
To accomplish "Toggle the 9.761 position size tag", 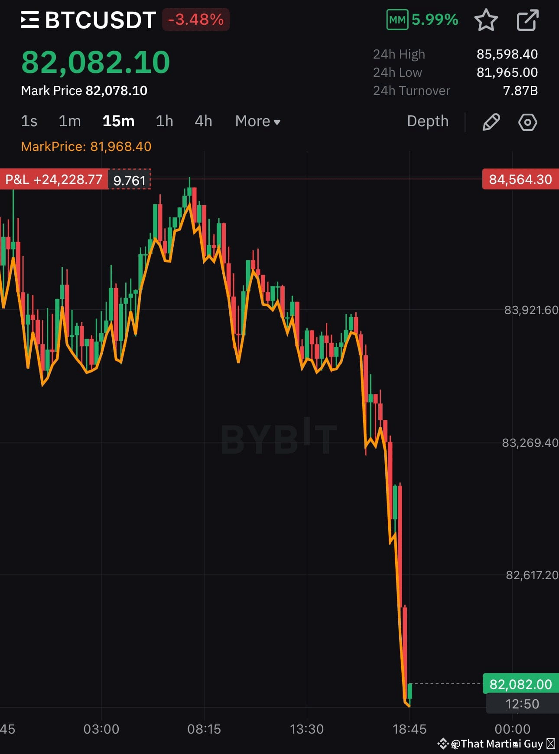I will click(x=129, y=180).
